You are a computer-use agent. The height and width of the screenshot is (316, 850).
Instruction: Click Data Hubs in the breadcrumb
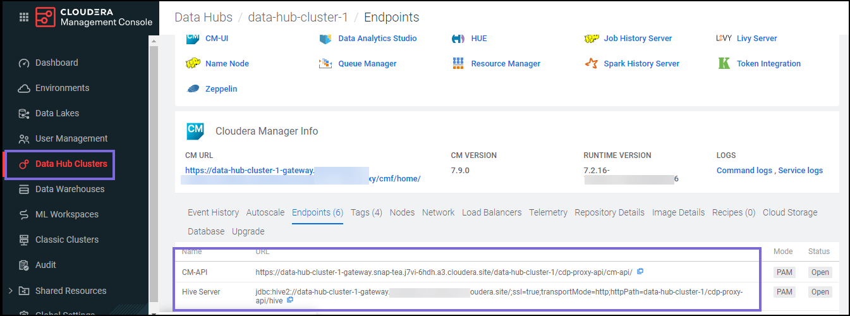click(x=203, y=17)
